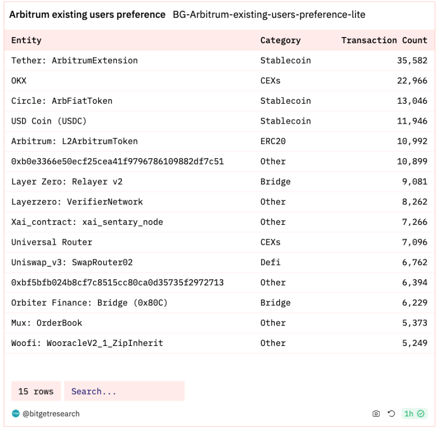Click the Arbitrum existing users preference title
Screen dimensions: 439x430
coord(88,15)
